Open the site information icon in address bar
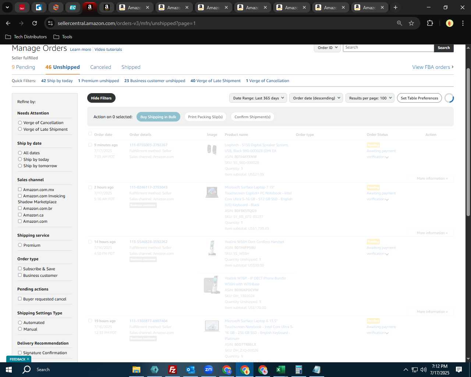Screen dimensions: 471x377 [50, 23]
